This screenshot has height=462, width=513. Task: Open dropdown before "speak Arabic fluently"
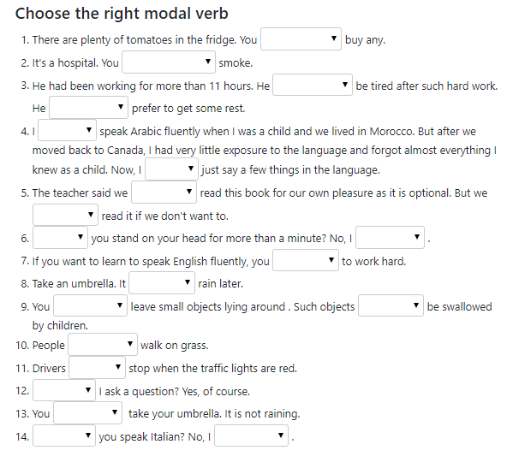[67, 130]
